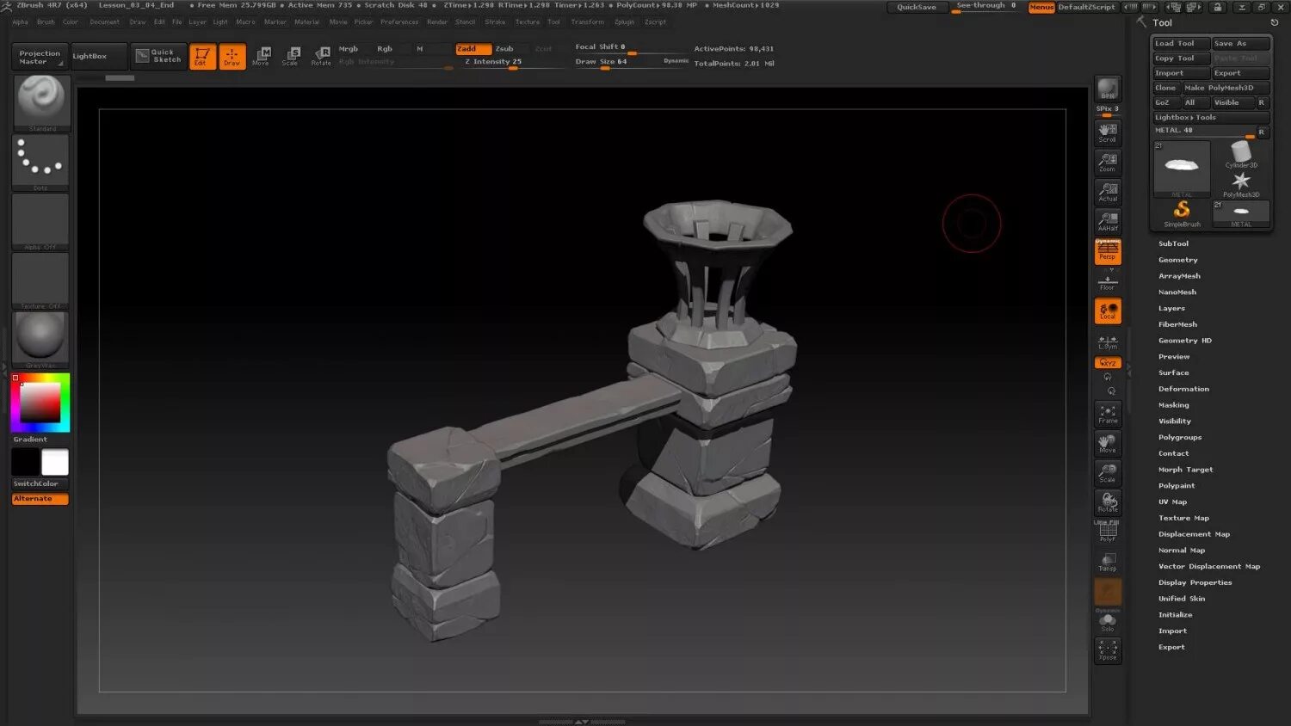Expand the Polygroups section
Screen dimensions: 1291x726
point(1180,437)
